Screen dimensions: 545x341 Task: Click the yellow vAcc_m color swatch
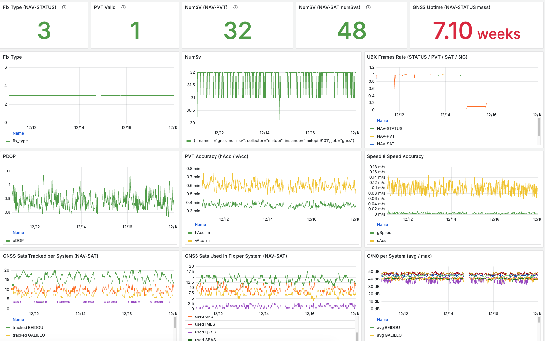click(190, 241)
